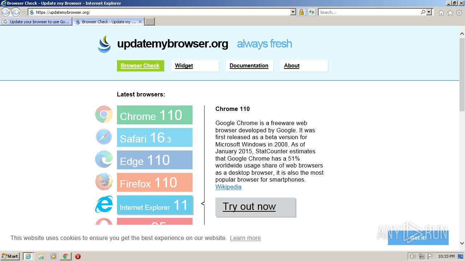Select the Edge 110 browser bar
The width and height of the screenshot is (465, 261).
pos(155,160)
